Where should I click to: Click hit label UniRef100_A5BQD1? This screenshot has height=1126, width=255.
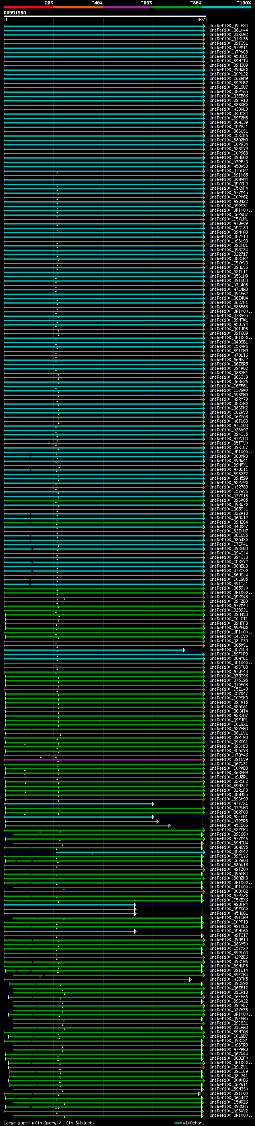point(229,56)
